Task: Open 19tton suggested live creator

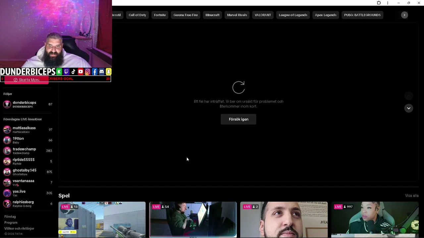Action: point(28,140)
